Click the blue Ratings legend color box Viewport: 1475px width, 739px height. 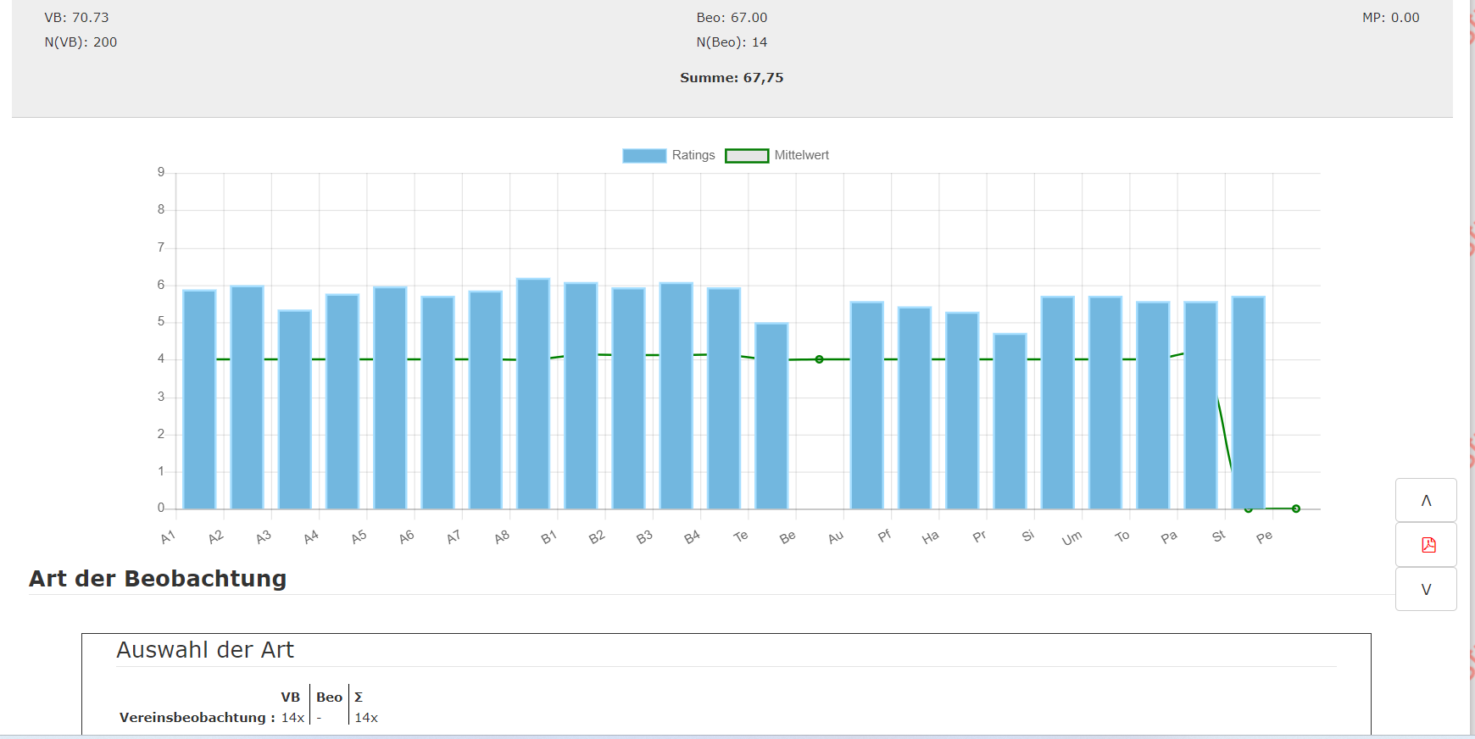644,155
